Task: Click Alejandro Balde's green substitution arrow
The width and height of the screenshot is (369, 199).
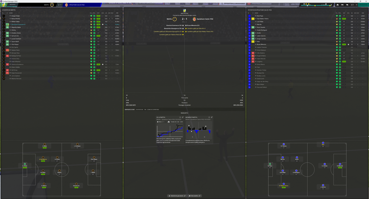Action: coord(7,27)
